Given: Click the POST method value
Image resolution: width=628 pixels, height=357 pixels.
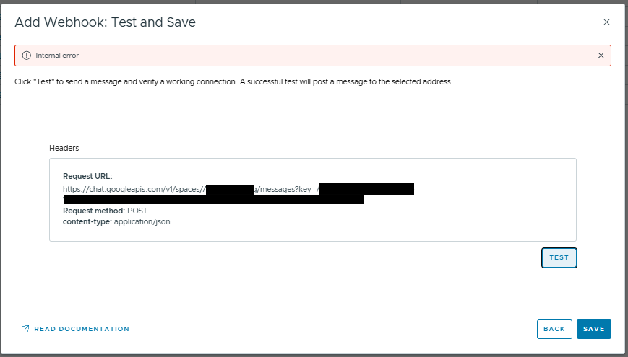Looking at the screenshot, I should pos(137,211).
